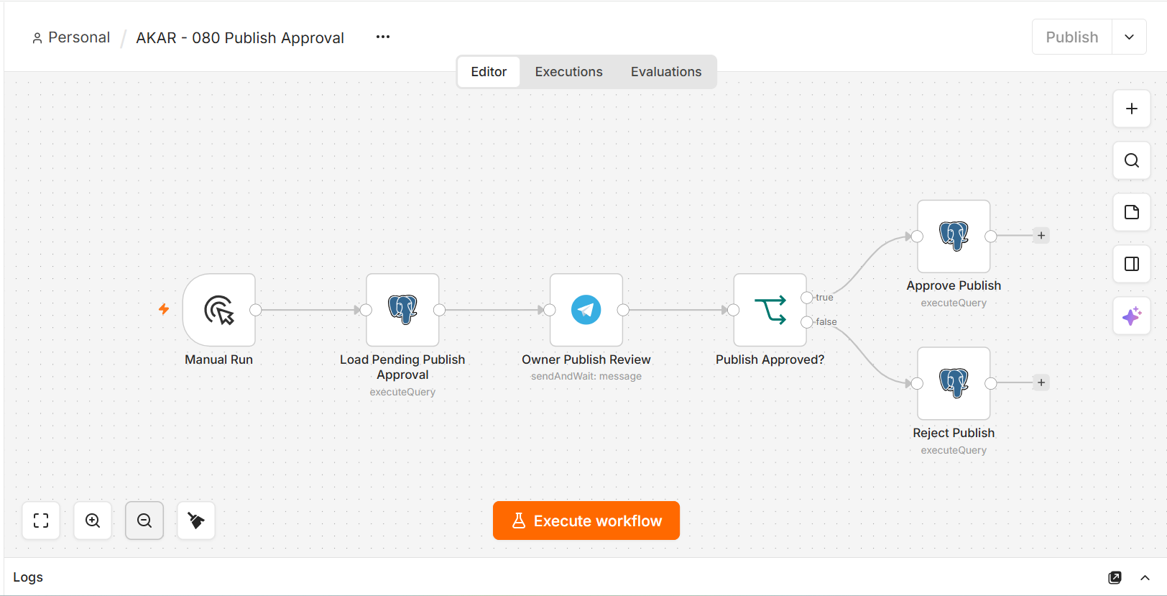
Task: Click the Execute workflow button
Action: [x=586, y=521]
